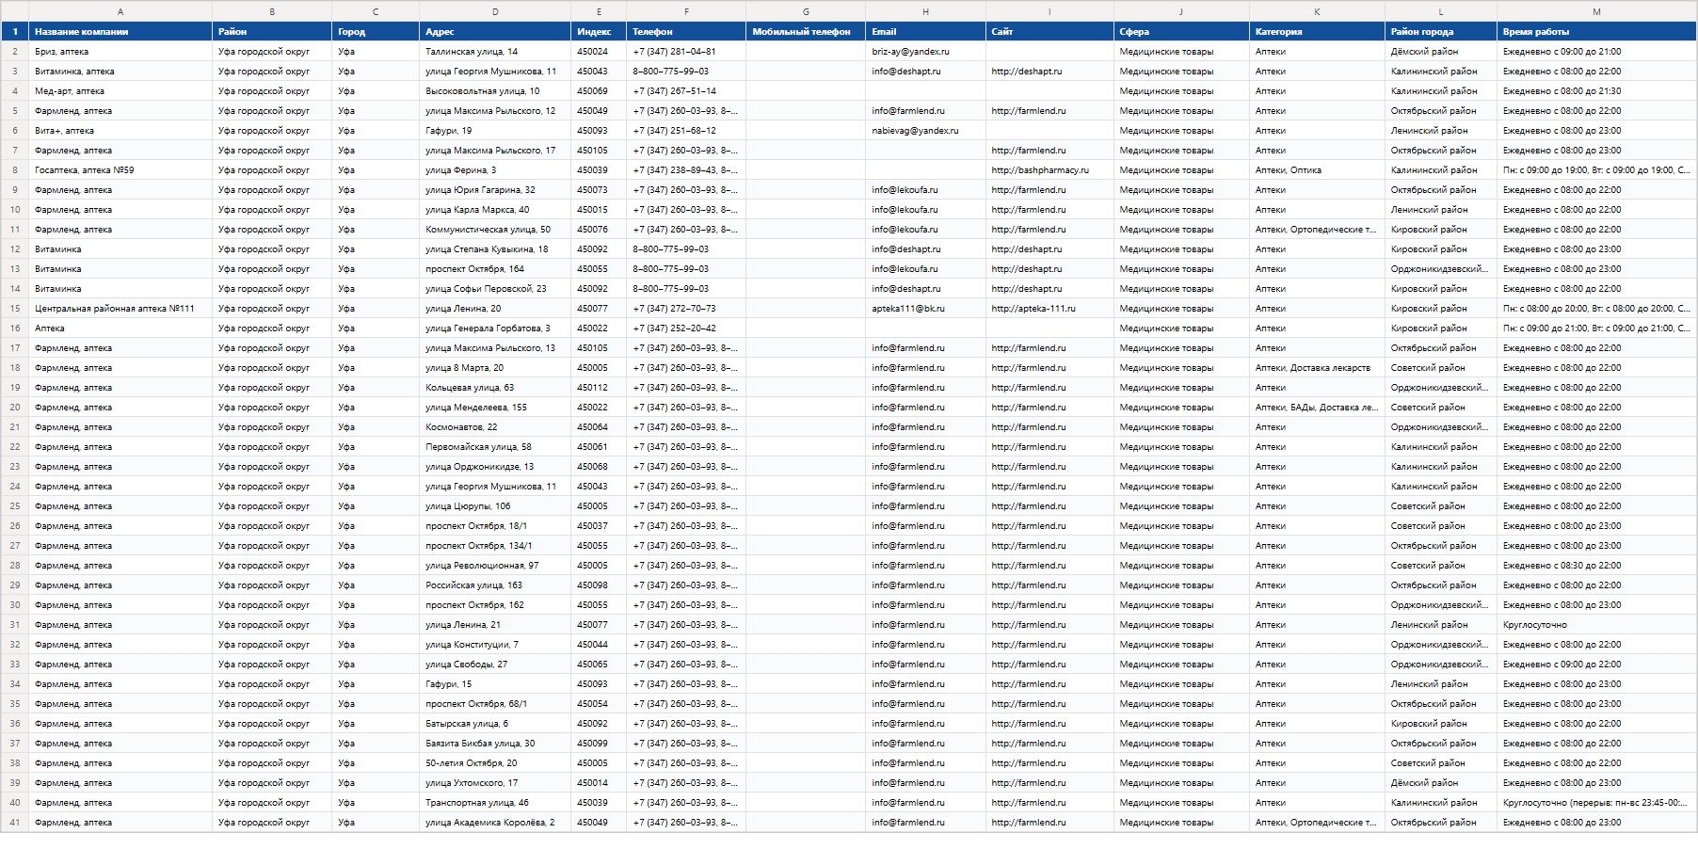This screenshot has height=849, width=1698.
Task: Select the hours "Ежедневно с 08:30 до 22:00"
Action: click(x=1596, y=566)
